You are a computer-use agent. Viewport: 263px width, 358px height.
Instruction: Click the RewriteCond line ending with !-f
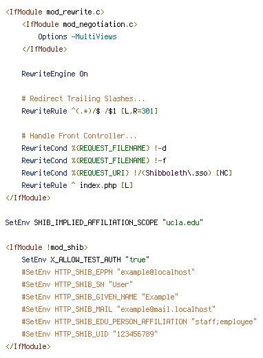point(94,160)
